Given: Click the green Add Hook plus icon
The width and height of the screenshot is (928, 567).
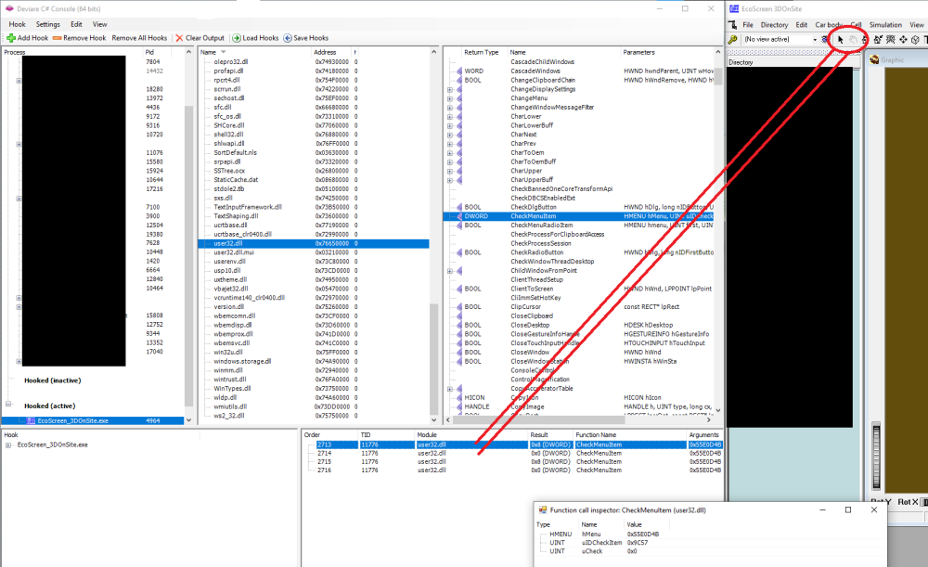Looking at the screenshot, I should 10,38.
